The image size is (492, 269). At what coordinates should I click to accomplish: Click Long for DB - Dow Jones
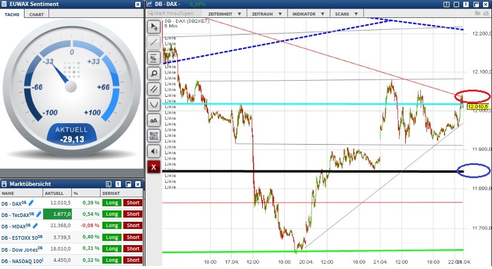(x=112, y=249)
